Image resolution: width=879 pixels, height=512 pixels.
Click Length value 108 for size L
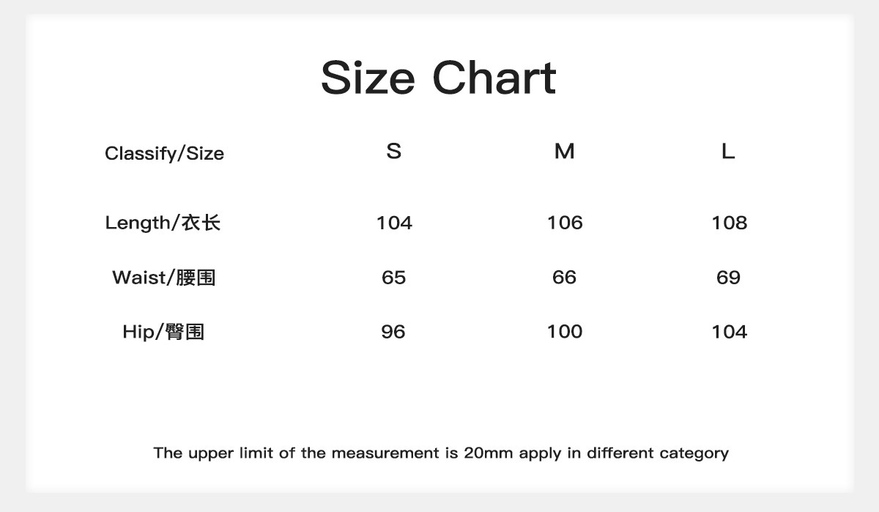click(x=729, y=223)
